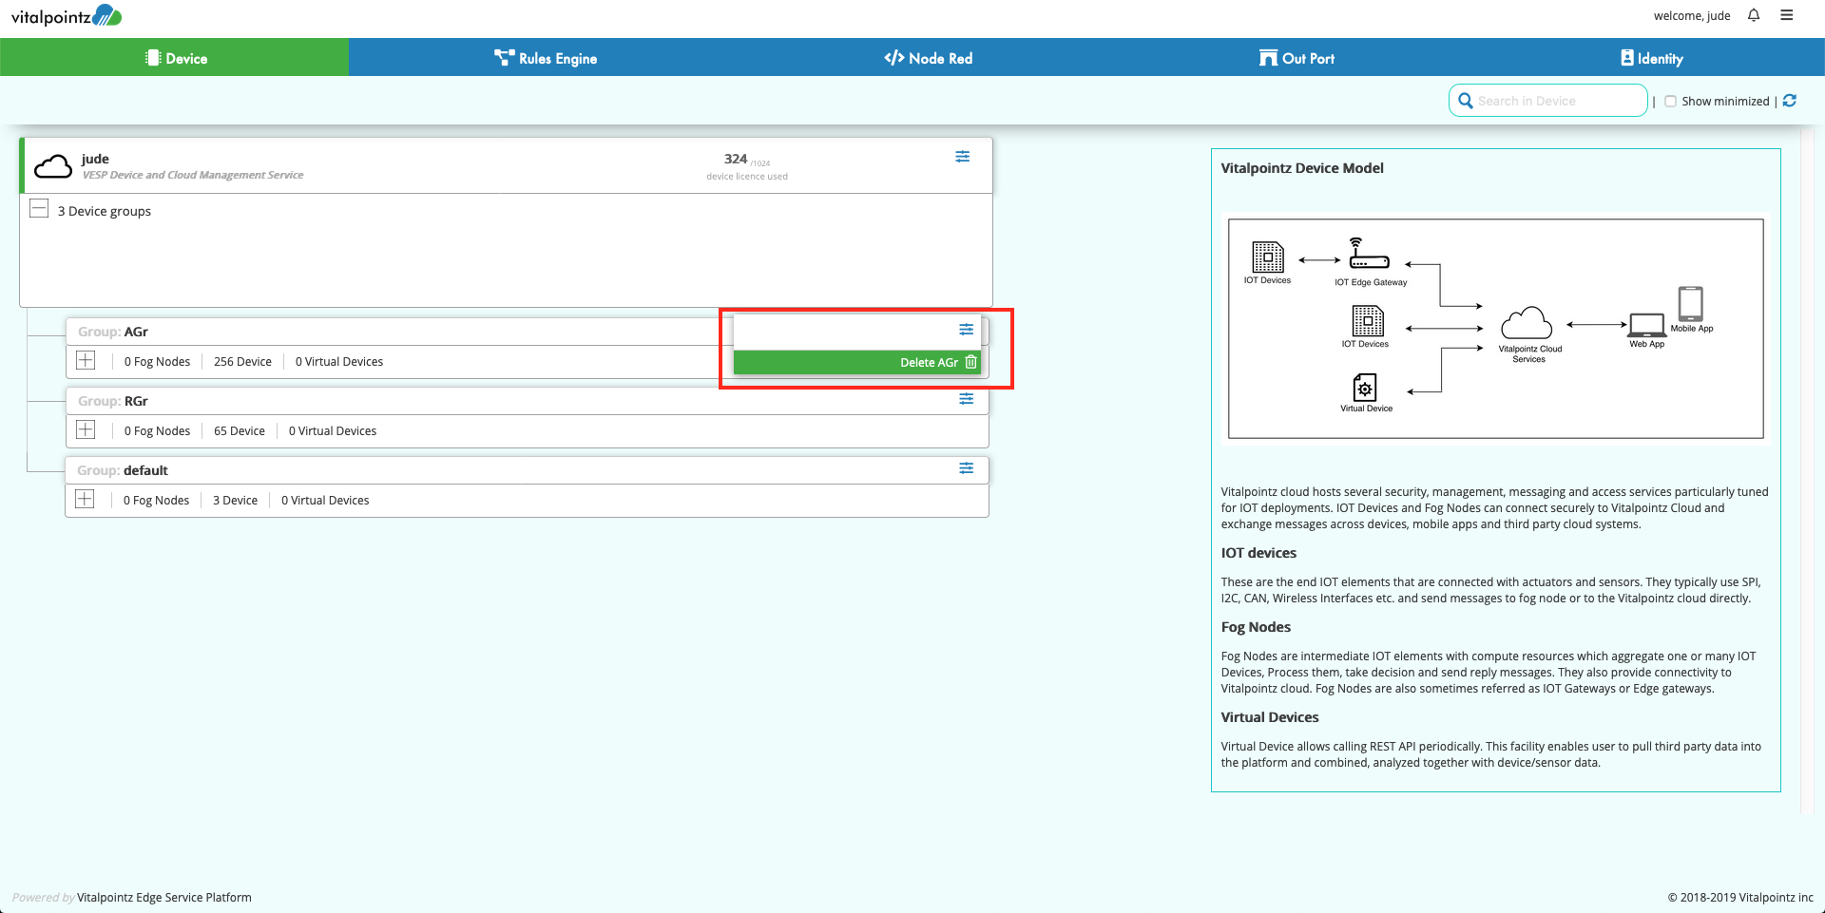Open settings for jude cloud service
The image size is (1825, 913).
pos(963,157)
